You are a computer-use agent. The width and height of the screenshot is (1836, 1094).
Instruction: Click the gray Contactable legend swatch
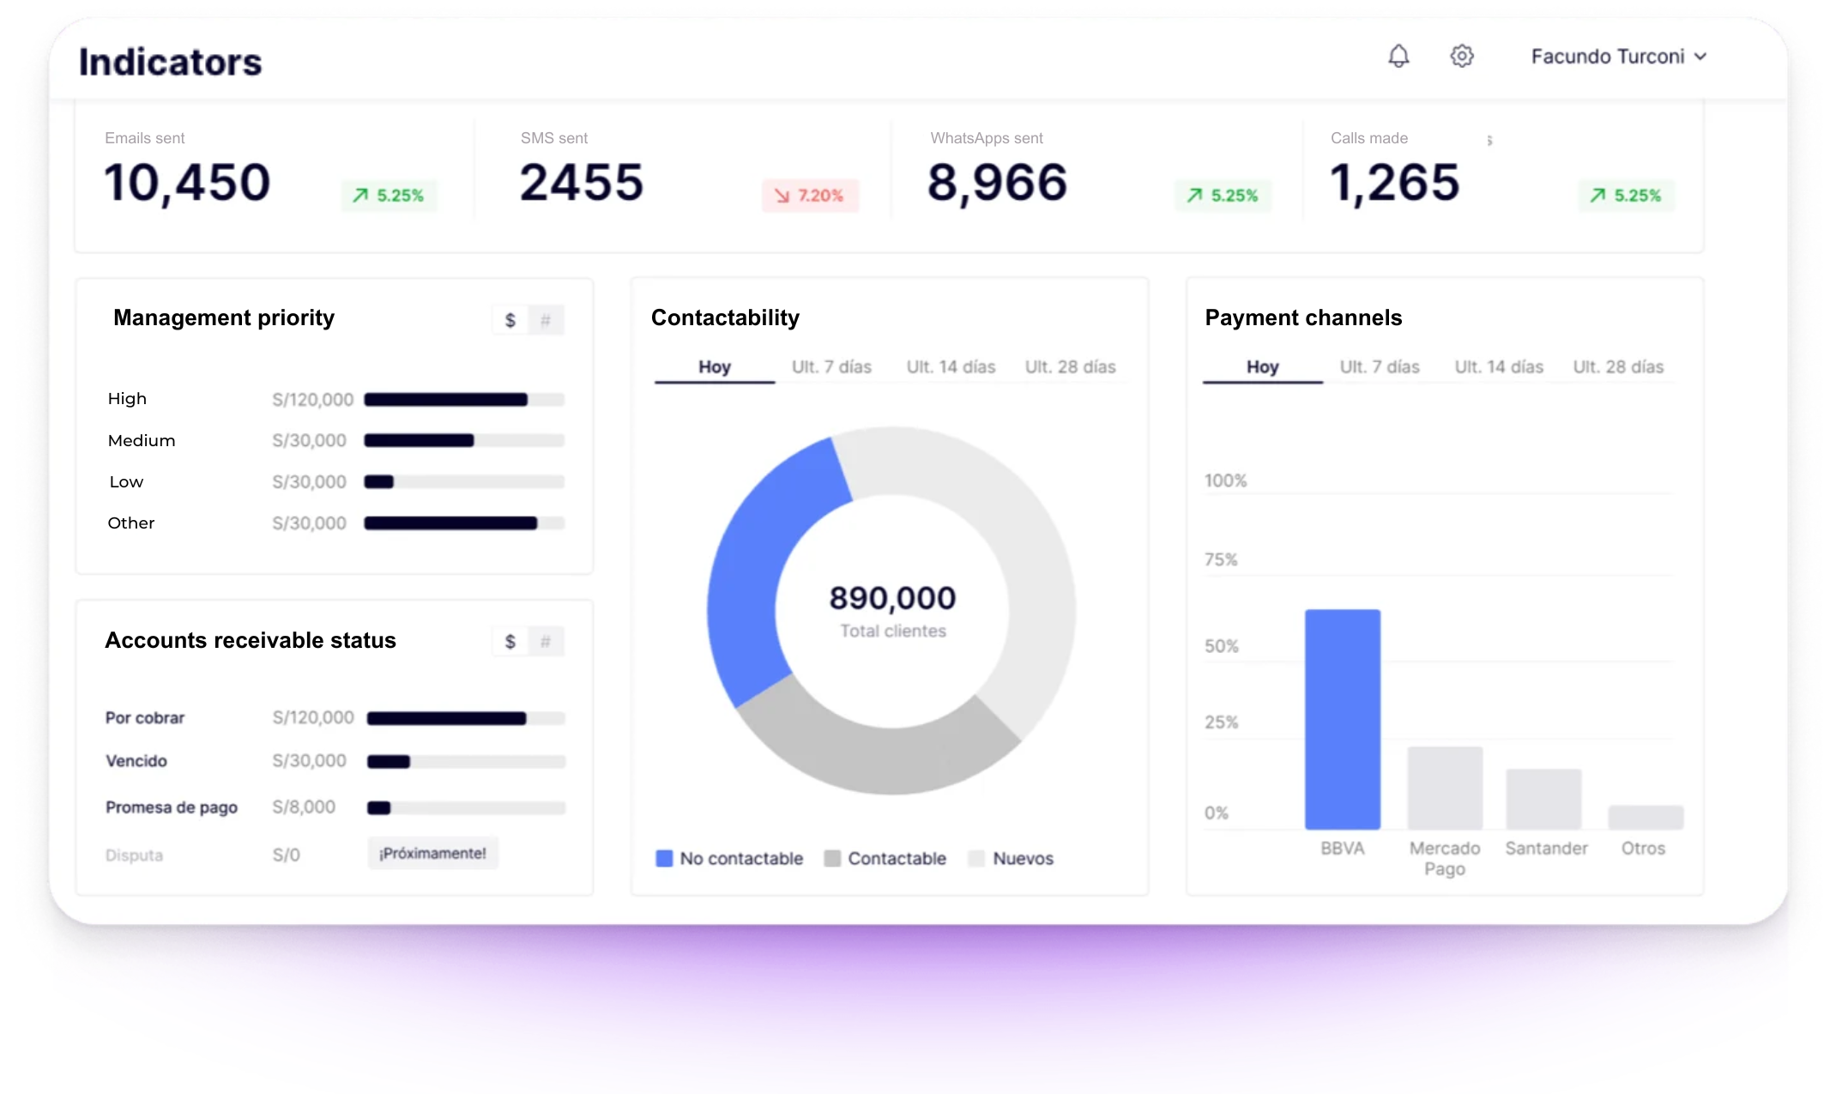click(832, 859)
